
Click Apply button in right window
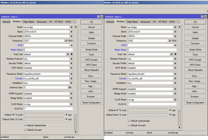click(x=195, y=32)
